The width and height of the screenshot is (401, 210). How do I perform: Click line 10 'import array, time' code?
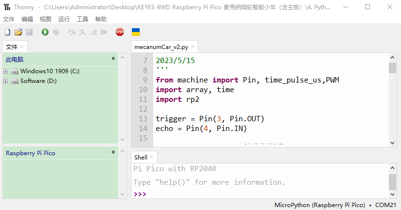pyautogui.click(x=195, y=90)
